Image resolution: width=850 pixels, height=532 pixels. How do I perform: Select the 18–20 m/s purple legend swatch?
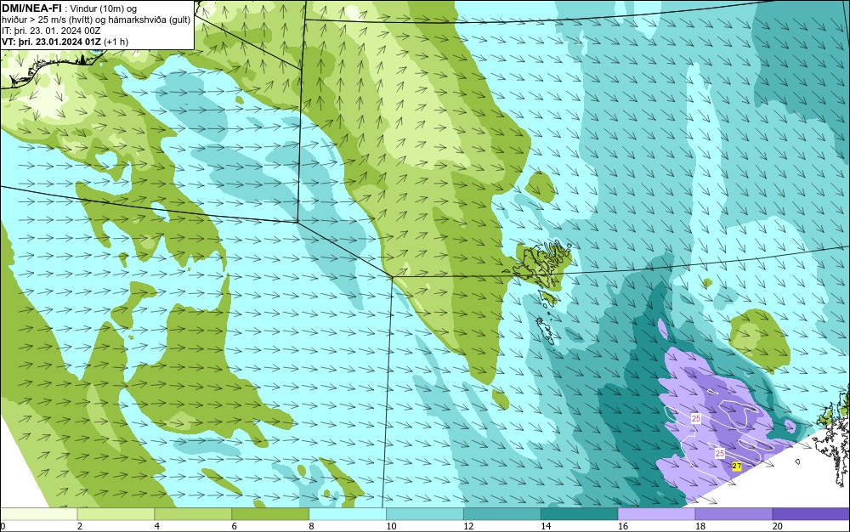[734, 513]
